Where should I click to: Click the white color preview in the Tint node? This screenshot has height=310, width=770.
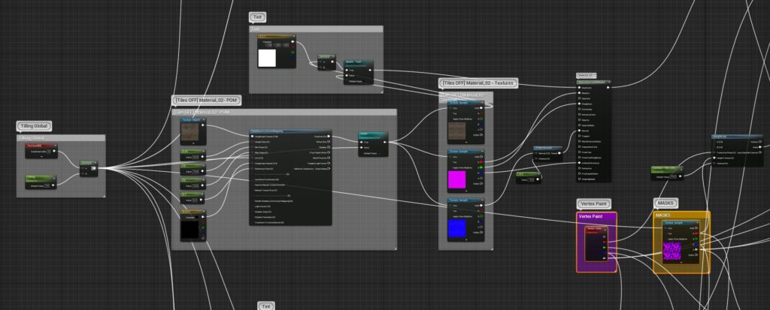click(x=268, y=59)
